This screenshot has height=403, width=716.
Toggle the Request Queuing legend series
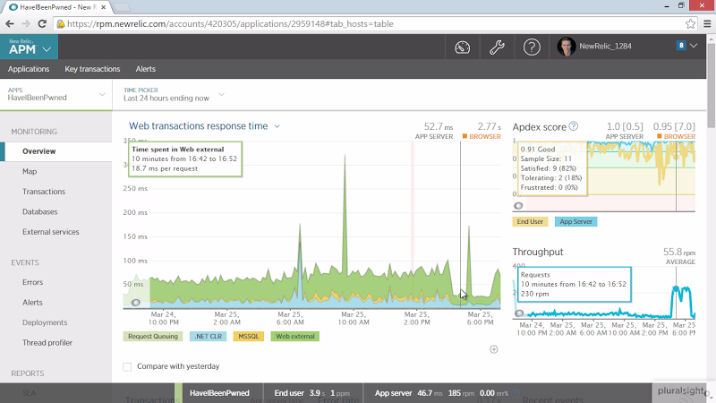153,337
